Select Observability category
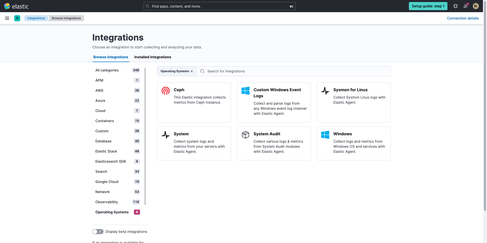Viewport: 487px width, 243px height. click(118, 202)
